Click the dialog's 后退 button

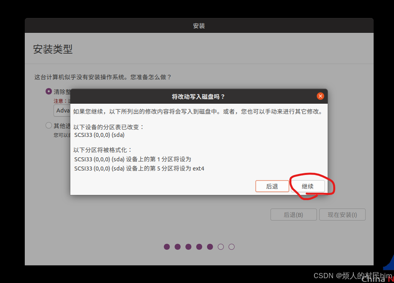click(x=272, y=187)
